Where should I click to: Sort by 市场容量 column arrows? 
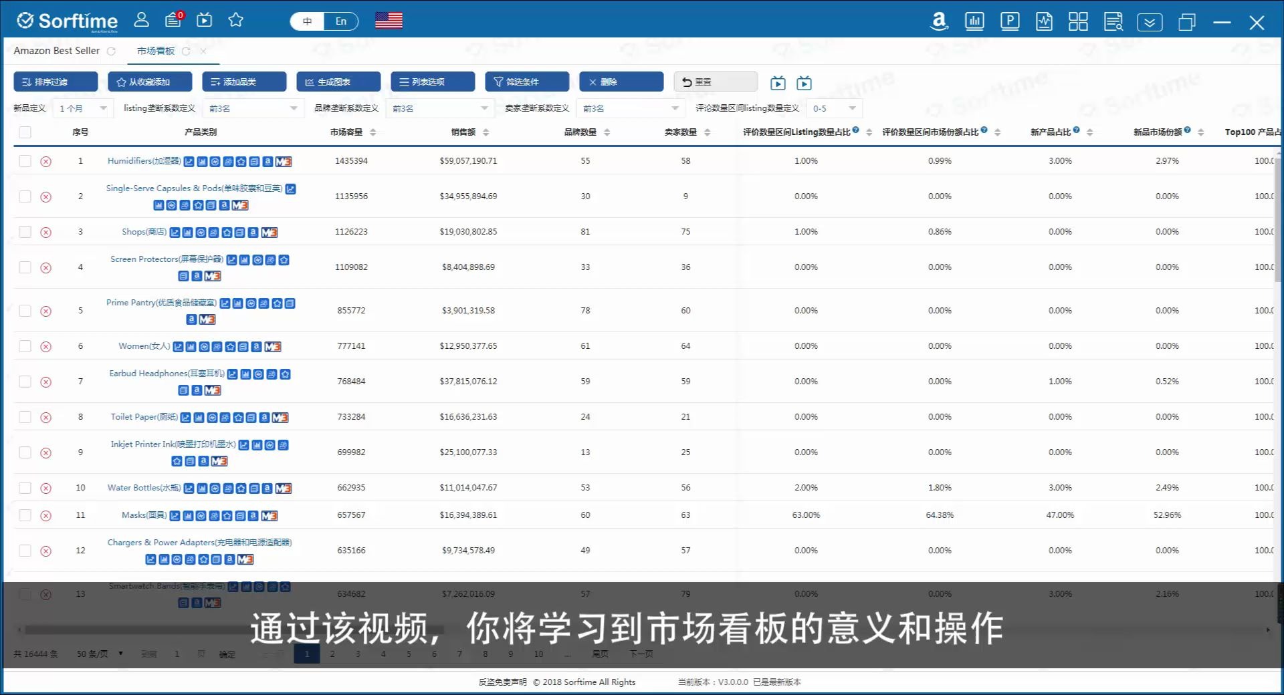[372, 132]
